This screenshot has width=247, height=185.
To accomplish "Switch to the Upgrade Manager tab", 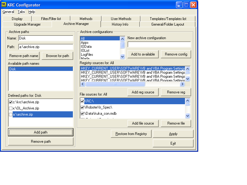I will 27,24.
